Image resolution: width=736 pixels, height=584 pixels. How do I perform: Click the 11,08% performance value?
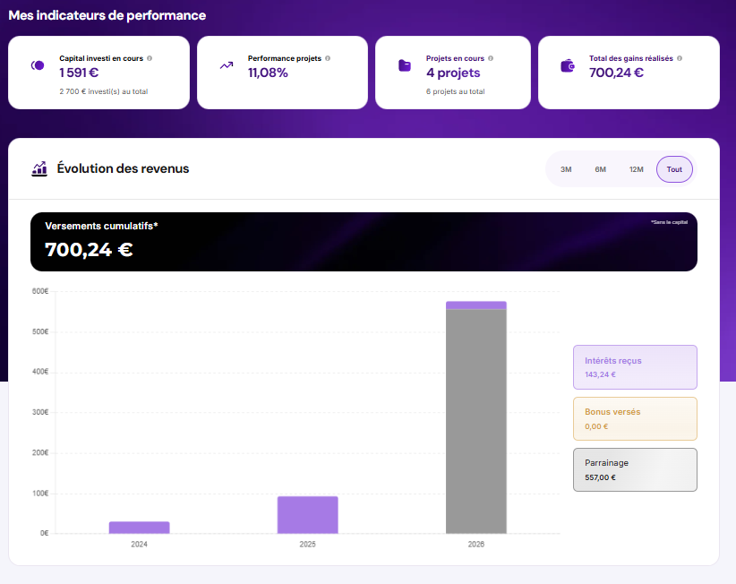pos(268,73)
